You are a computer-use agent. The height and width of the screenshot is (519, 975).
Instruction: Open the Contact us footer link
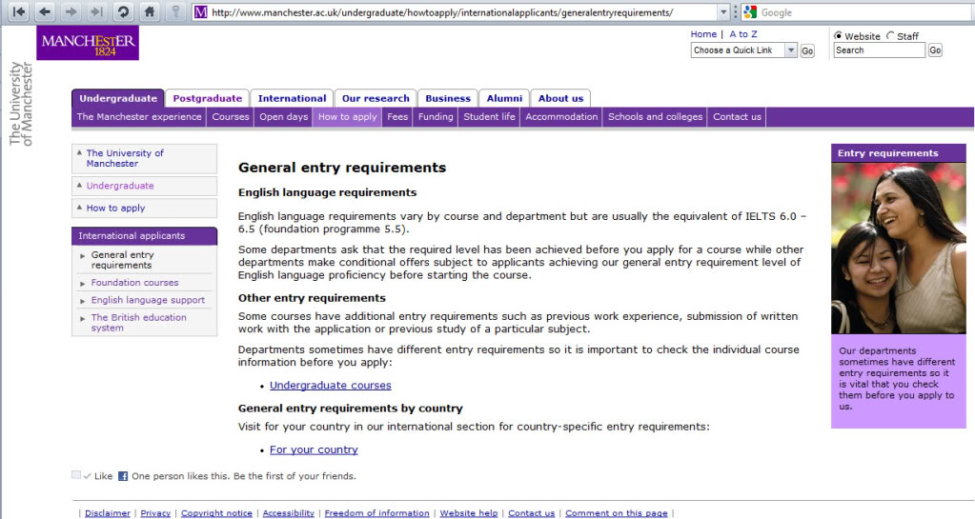[x=531, y=512]
